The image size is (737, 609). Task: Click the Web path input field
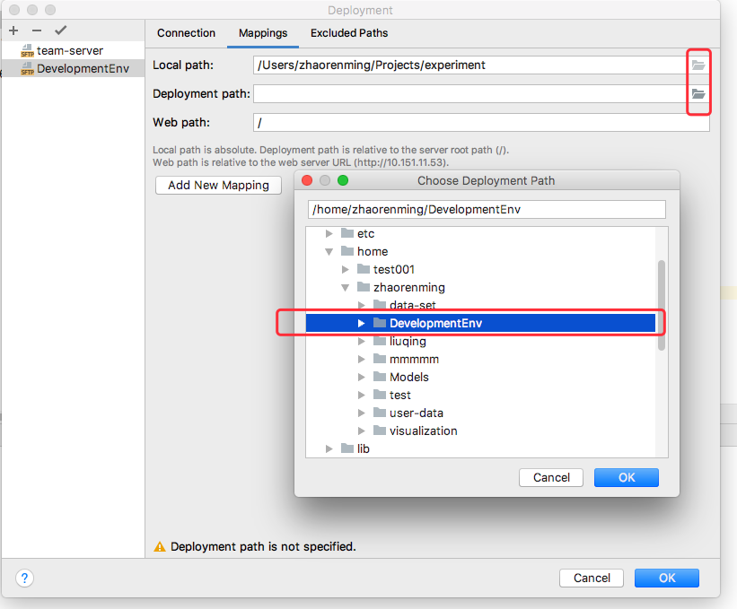[481, 122]
